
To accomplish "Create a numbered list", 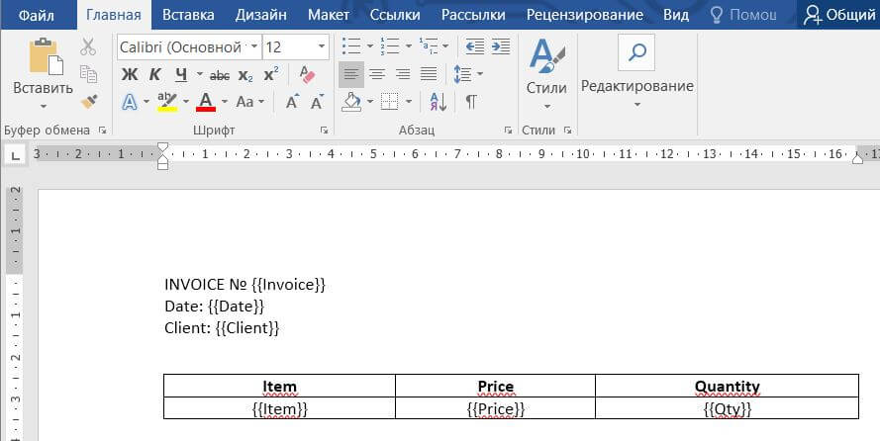I will coord(389,45).
